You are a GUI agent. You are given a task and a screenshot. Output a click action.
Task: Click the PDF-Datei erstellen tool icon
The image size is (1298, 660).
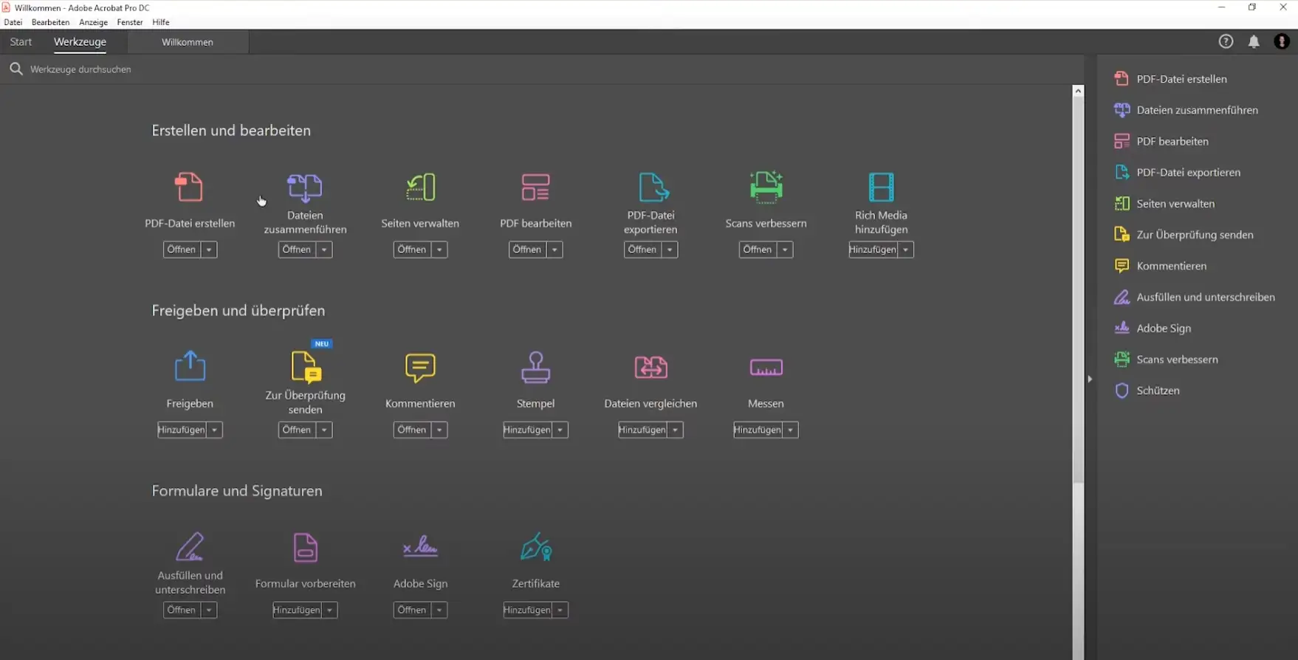click(189, 188)
